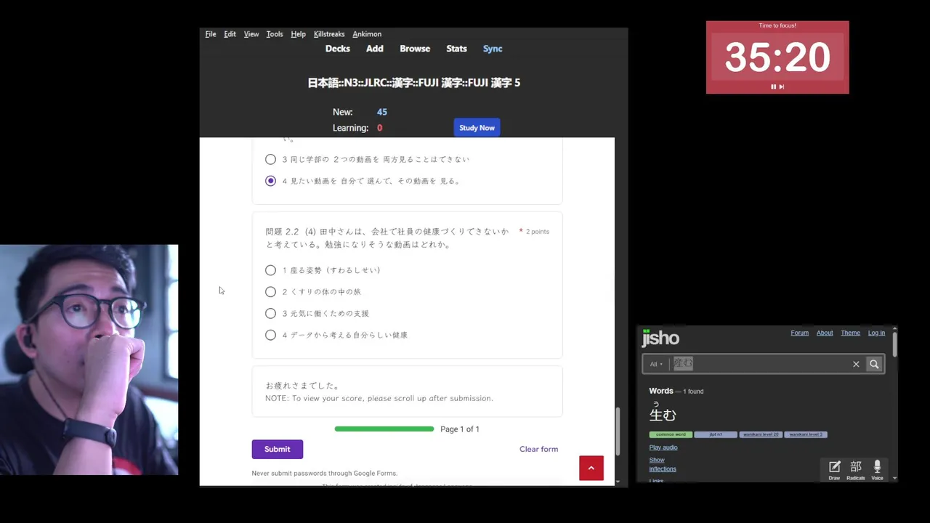Select option 4 データから考える自分らしい健康
This screenshot has width=930, height=523.
(x=270, y=335)
